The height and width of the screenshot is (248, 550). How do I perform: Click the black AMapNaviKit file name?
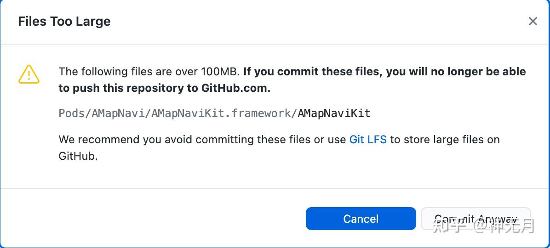334,113
